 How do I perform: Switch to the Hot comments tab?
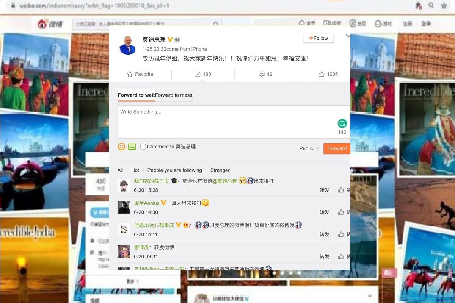point(135,170)
